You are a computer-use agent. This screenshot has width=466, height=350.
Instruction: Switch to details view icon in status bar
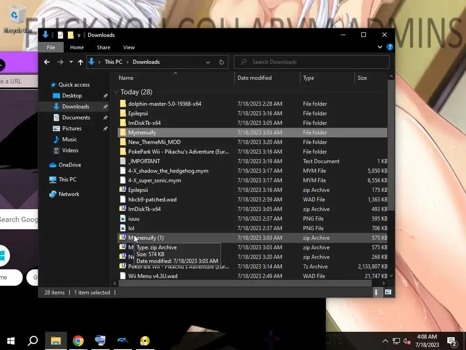pos(376,292)
